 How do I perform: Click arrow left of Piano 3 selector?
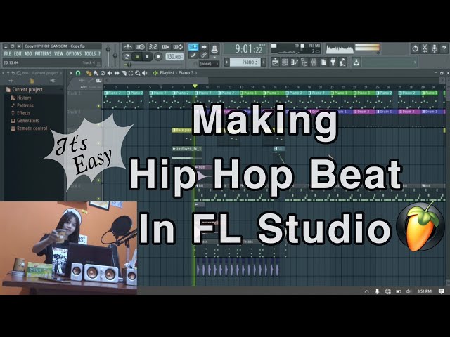click(226, 62)
